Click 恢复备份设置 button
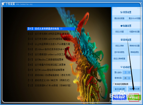The image size is (143, 105). coord(134,89)
